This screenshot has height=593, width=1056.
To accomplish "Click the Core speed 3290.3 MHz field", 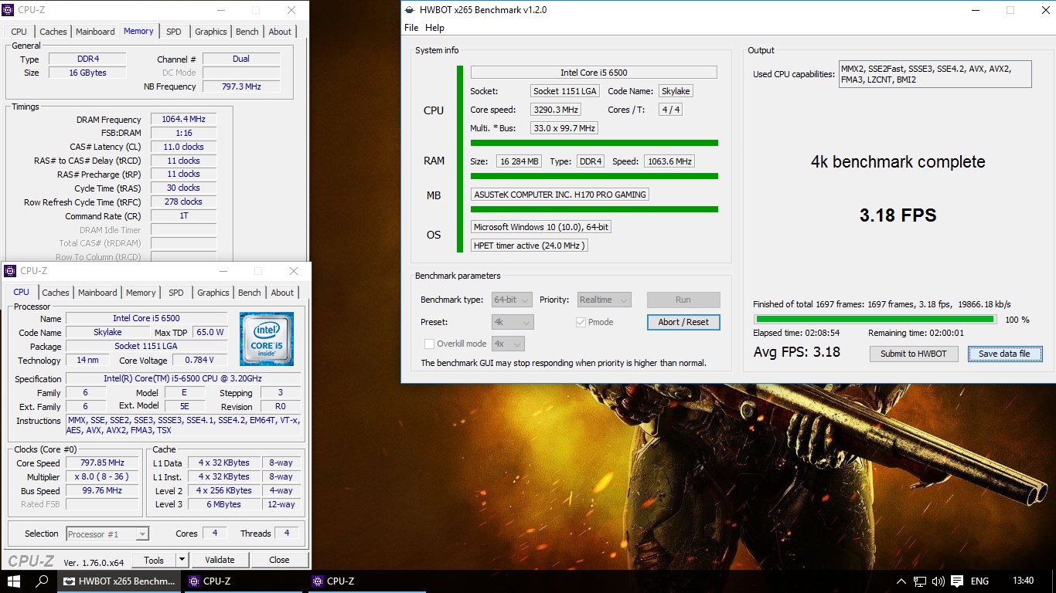I will [x=556, y=110].
